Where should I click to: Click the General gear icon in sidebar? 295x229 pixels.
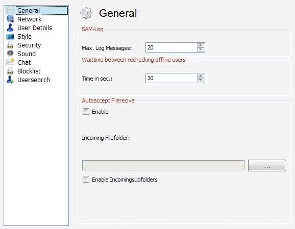[10, 10]
